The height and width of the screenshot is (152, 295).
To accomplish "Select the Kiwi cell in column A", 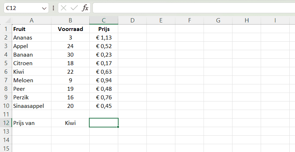I will click(x=31, y=72).
